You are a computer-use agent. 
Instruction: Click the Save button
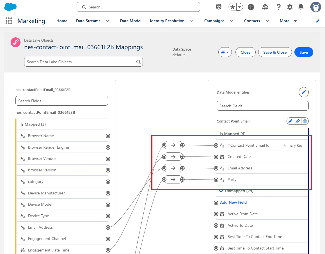pyautogui.click(x=304, y=52)
